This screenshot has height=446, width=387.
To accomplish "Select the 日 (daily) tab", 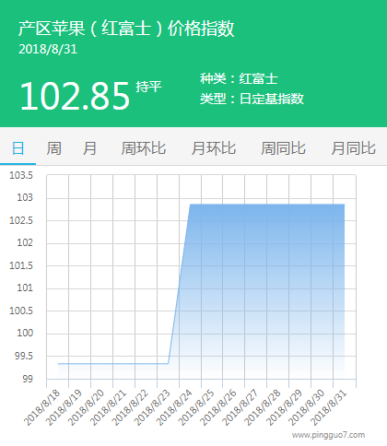I will [x=18, y=148].
